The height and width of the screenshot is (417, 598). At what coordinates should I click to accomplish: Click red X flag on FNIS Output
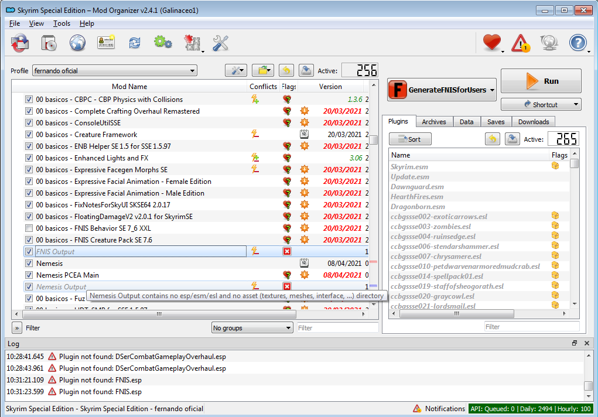[x=287, y=251]
